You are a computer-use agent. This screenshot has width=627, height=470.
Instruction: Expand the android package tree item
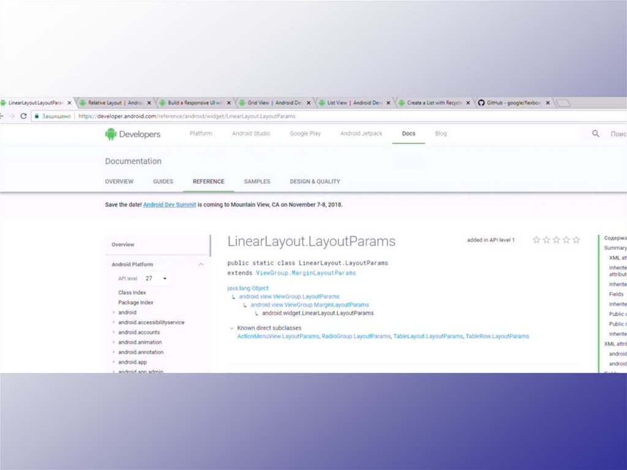113,313
